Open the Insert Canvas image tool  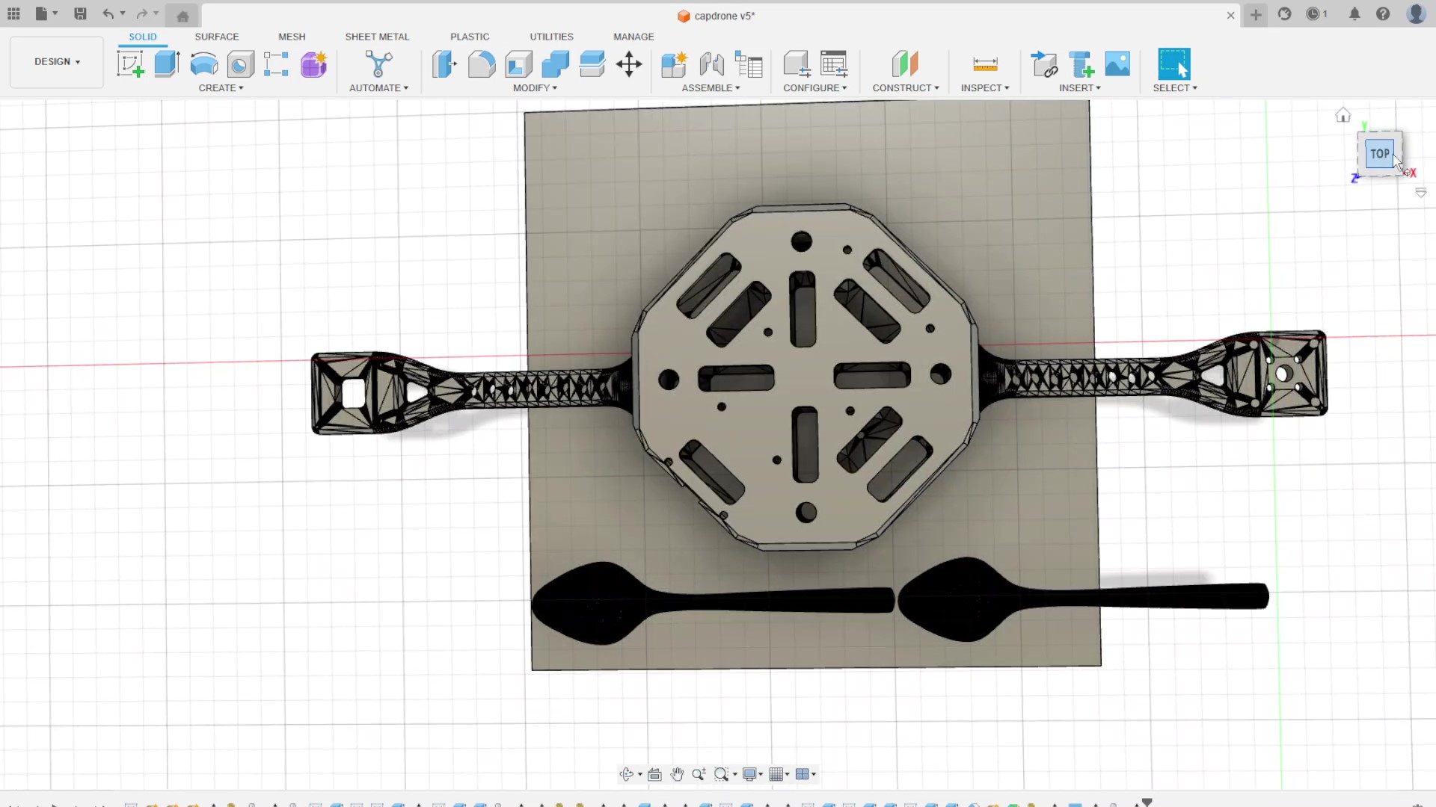click(1117, 64)
